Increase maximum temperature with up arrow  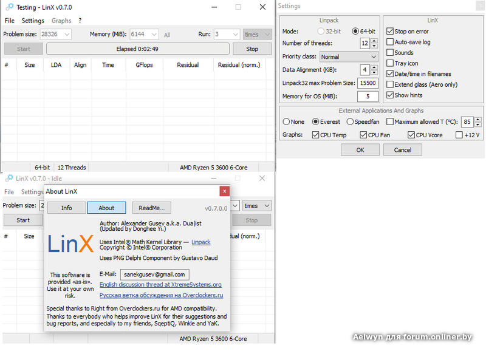(x=478, y=119)
